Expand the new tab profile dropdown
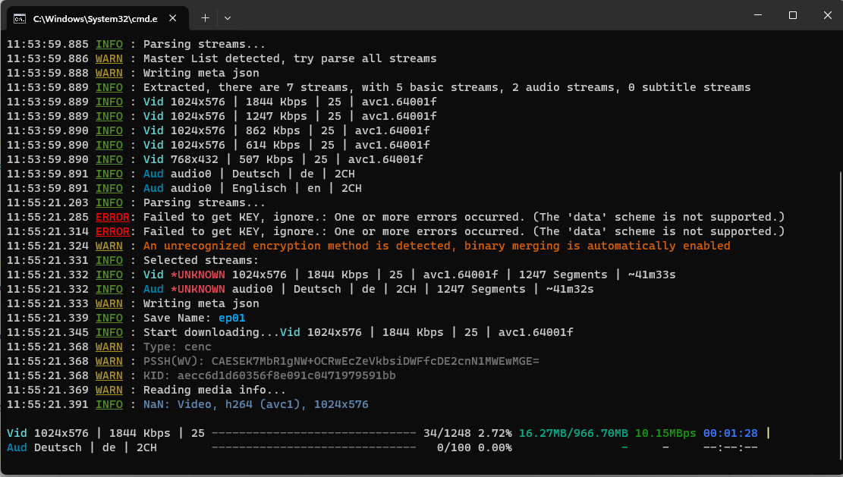Screen dimensions: 843x477 (x=228, y=17)
